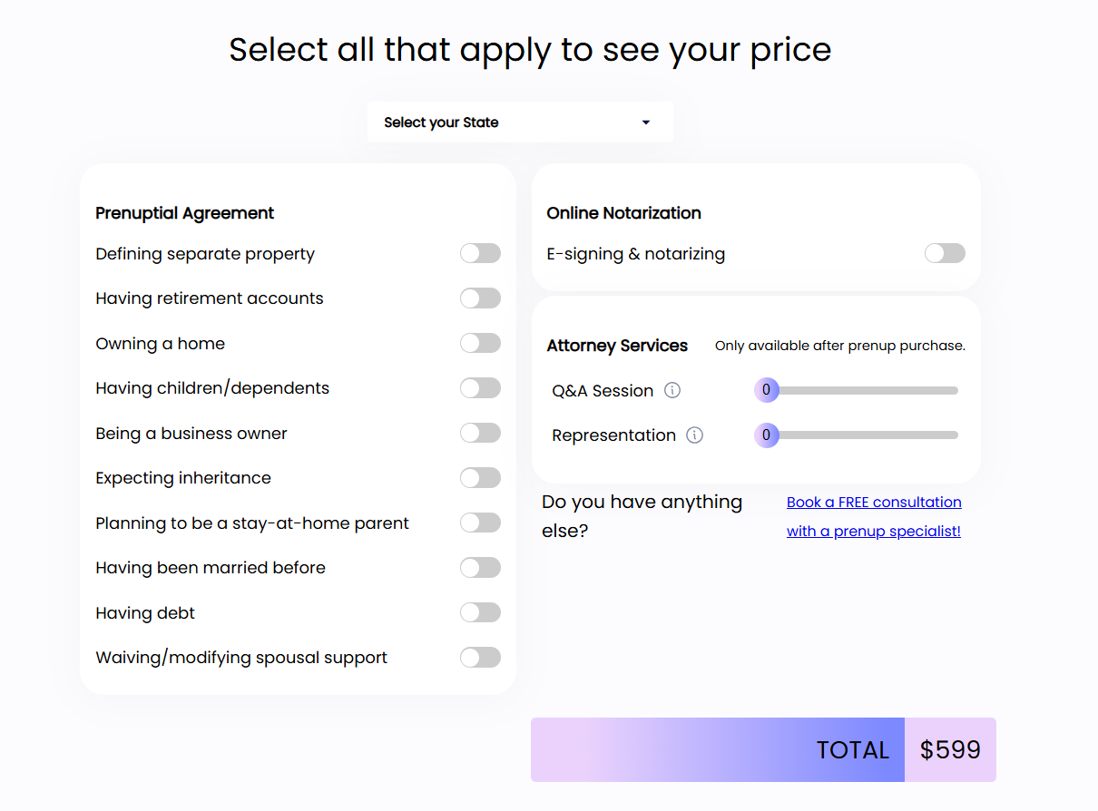This screenshot has height=811, width=1098.
Task: Toggle the Having debt switch
Action: tap(480, 613)
